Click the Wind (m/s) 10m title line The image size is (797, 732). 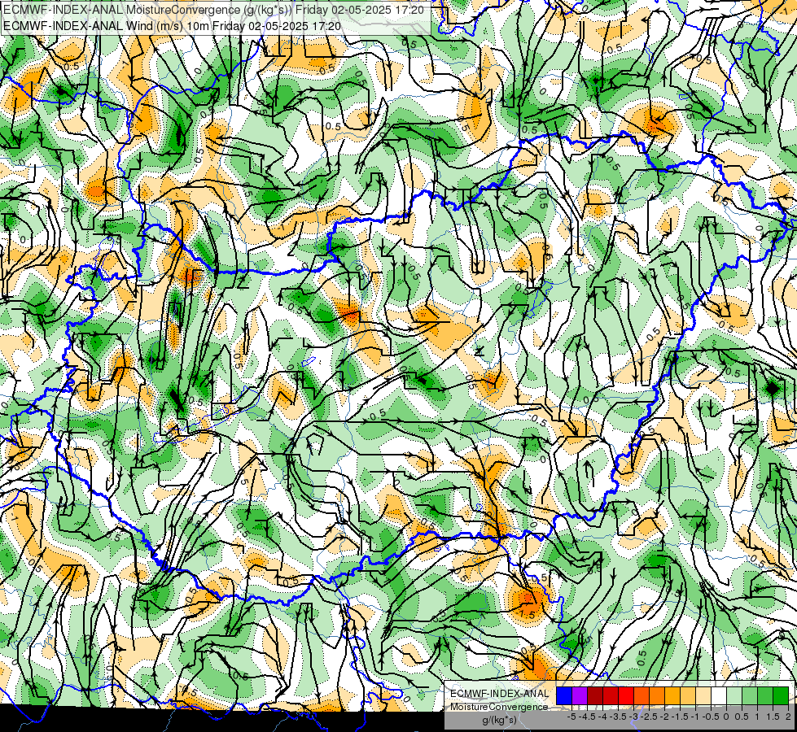coord(172,25)
